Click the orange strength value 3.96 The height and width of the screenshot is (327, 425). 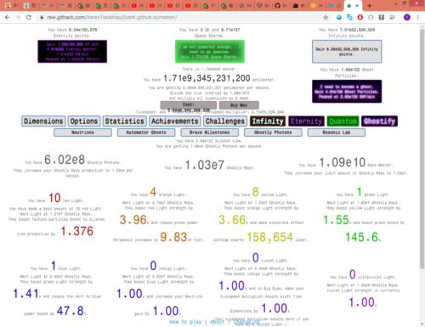click(133, 220)
